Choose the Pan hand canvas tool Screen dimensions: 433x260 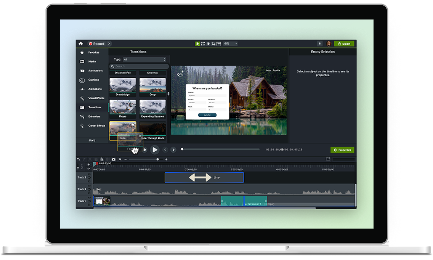coord(208,44)
